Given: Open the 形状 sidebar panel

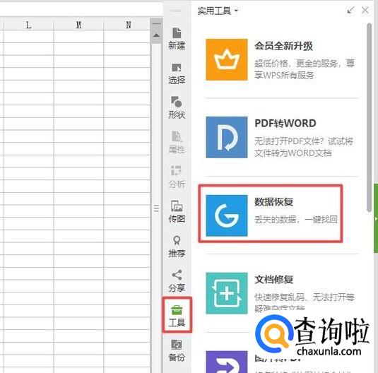Looking at the screenshot, I should point(177,107).
